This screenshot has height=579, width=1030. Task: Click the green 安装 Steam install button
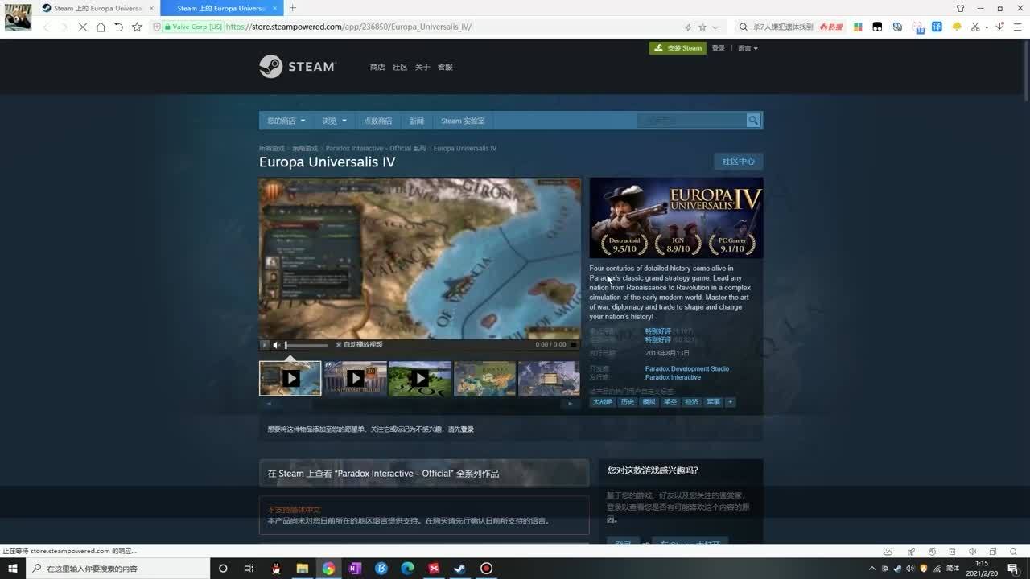678,48
